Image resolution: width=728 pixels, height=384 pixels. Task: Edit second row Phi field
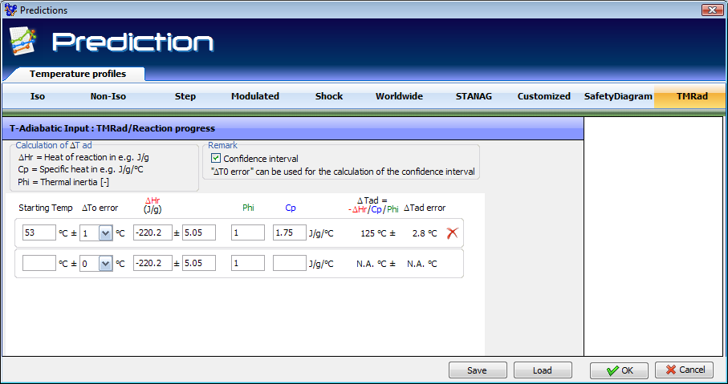(248, 264)
